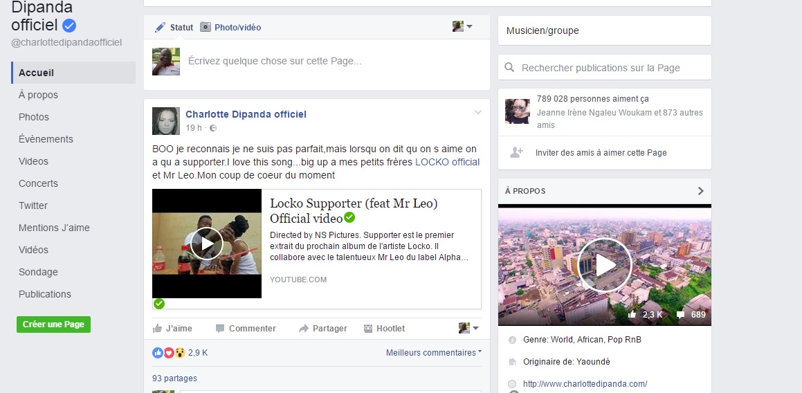The image size is (802, 393).
Task: Open the profile selector in the composer header
Action: pos(462,26)
